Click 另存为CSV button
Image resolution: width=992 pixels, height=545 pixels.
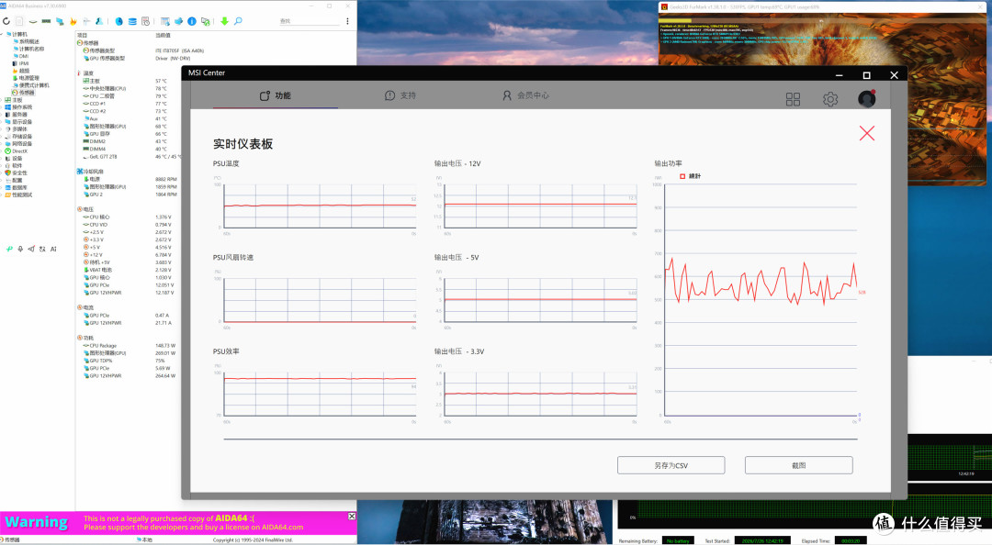pos(671,465)
